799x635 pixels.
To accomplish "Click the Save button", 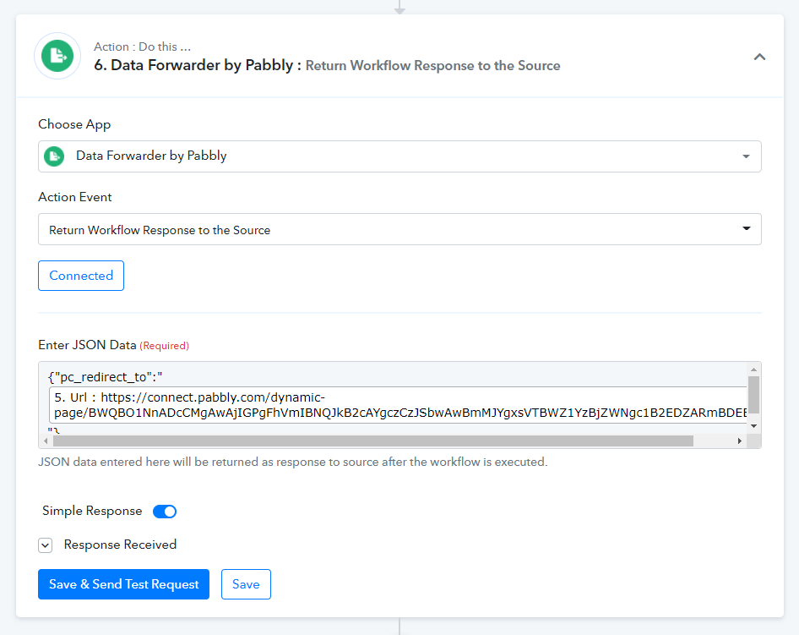I will [x=246, y=584].
